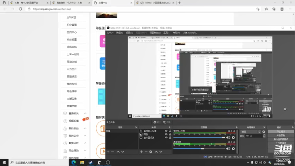295x166 pixels.
Task: Remove the selected scene with the minus icon
Action: click(112, 152)
